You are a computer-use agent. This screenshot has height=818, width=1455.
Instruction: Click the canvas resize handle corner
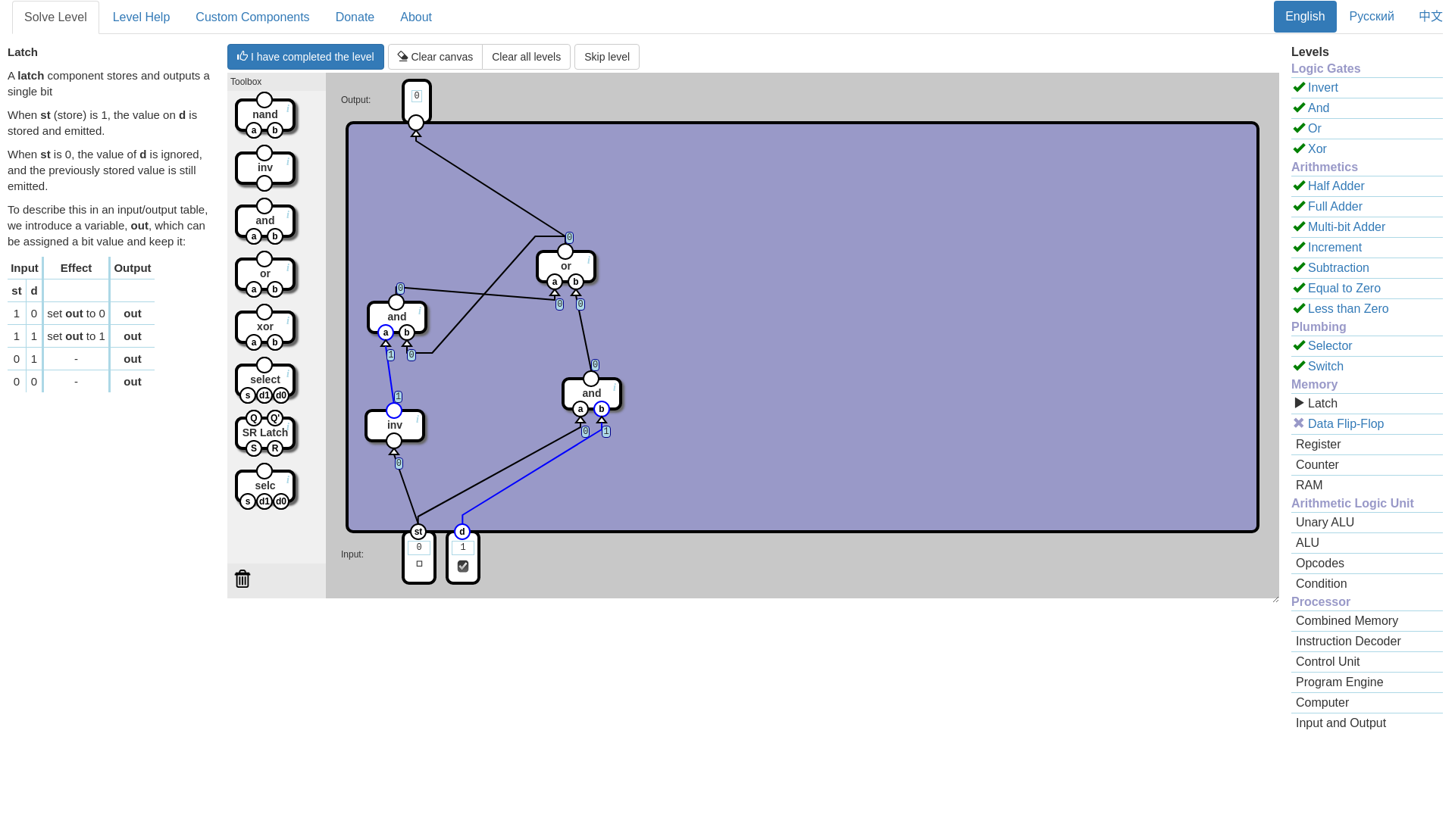pyautogui.click(x=1275, y=599)
